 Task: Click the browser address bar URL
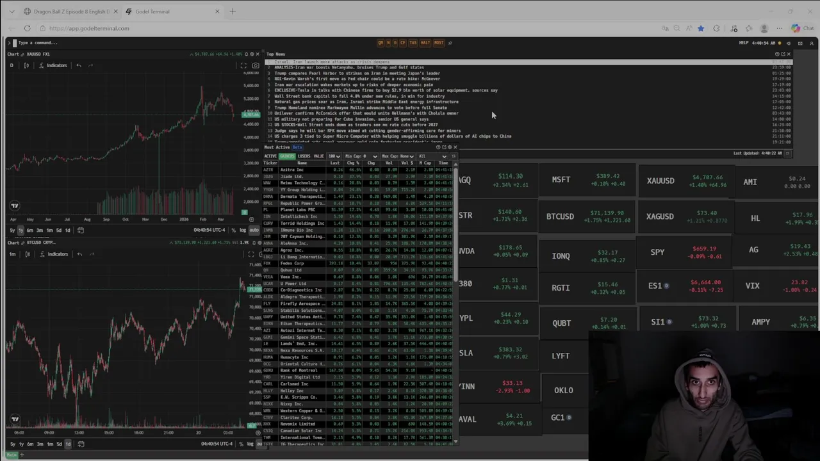(89, 28)
